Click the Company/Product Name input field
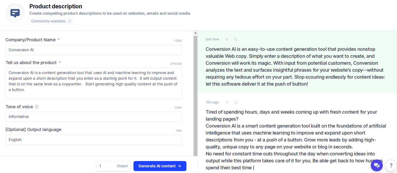 (94, 50)
